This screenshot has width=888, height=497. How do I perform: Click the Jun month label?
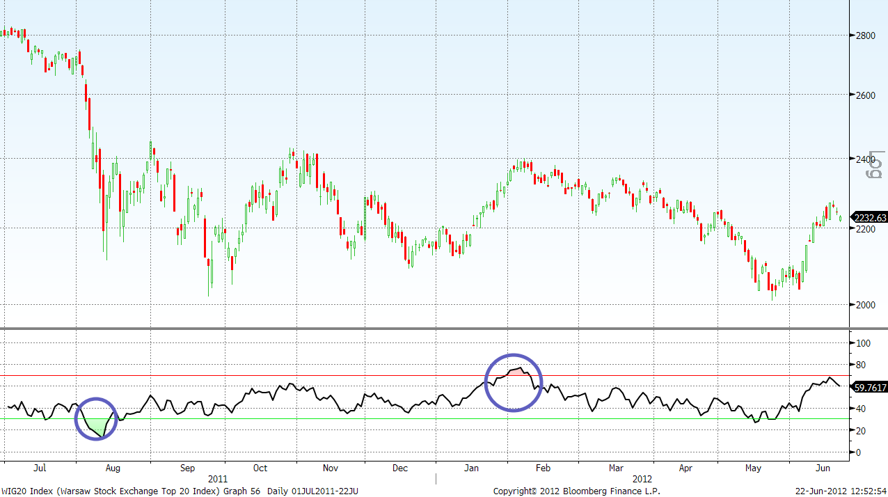click(x=823, y=468)
